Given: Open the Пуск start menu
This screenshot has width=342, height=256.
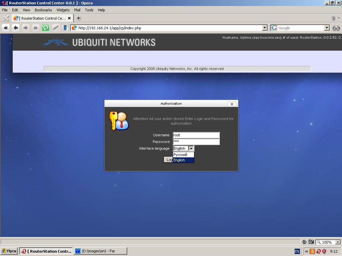Looking at the screenshot, I should tap(9, 251).
